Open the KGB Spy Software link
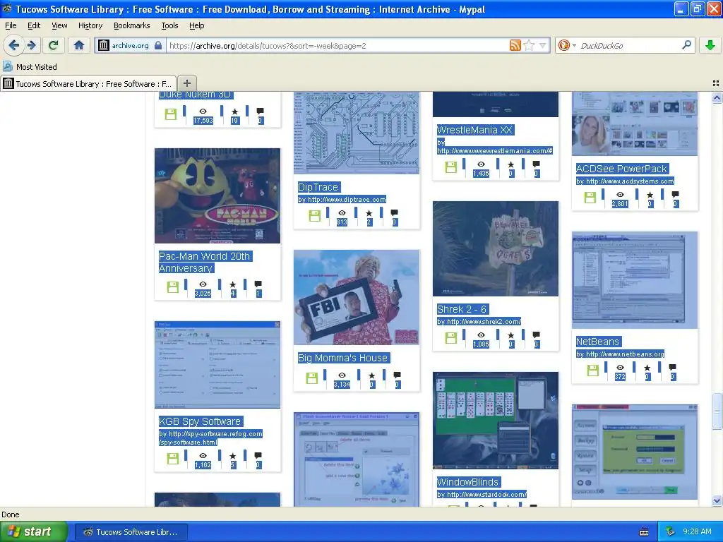723x542 pixels. point(200,421)
